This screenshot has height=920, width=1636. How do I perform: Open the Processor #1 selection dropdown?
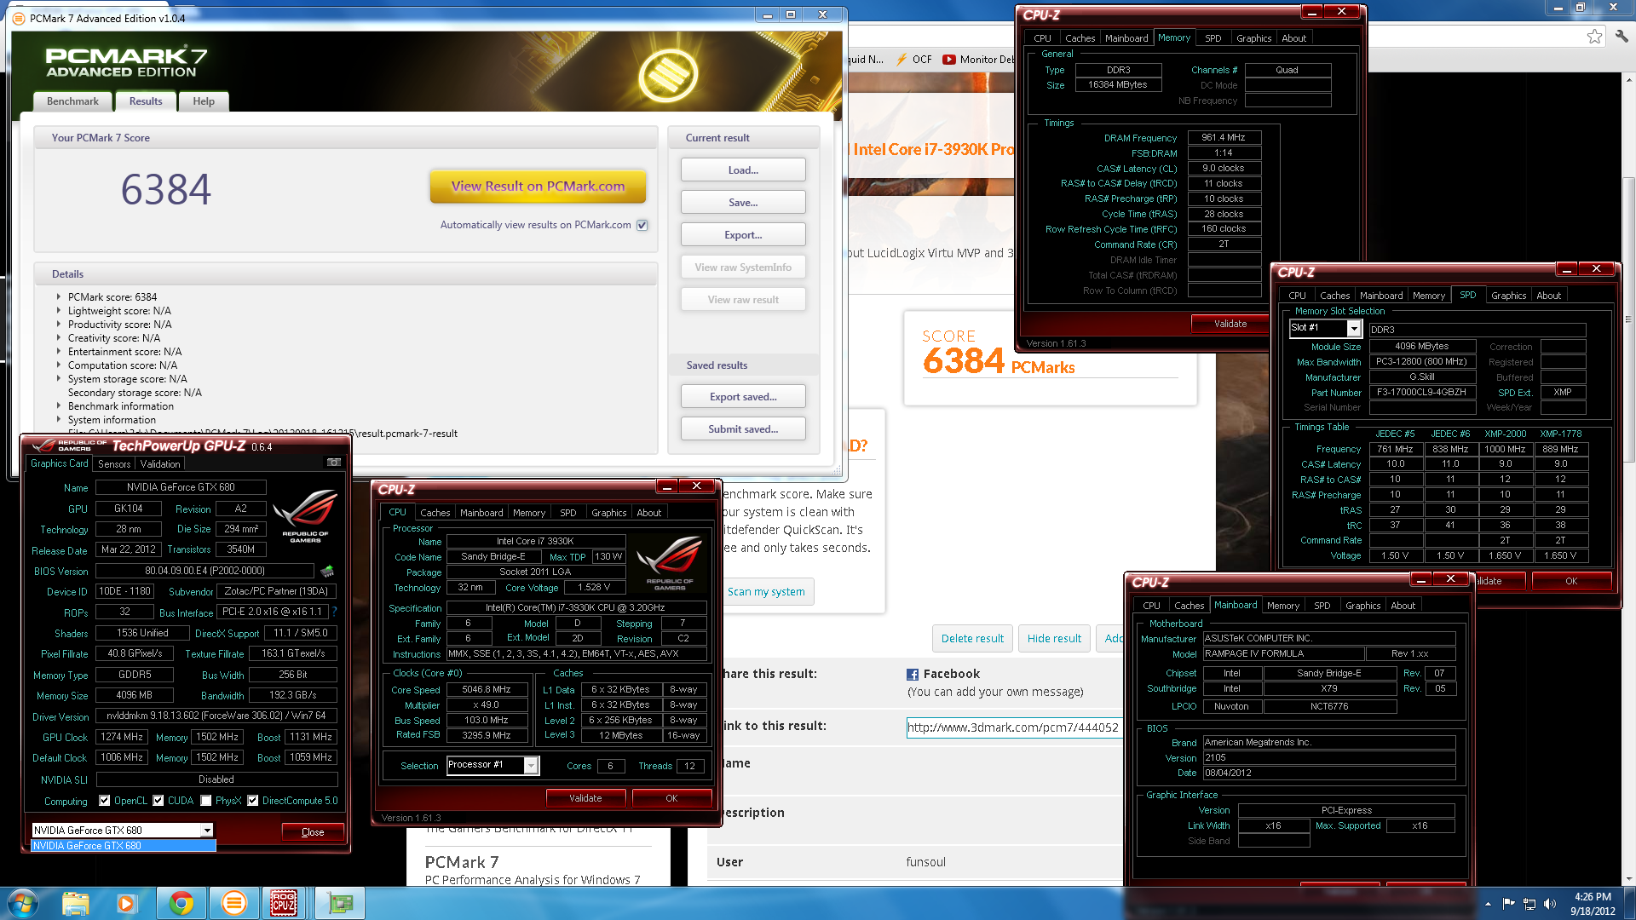[531, 765]
